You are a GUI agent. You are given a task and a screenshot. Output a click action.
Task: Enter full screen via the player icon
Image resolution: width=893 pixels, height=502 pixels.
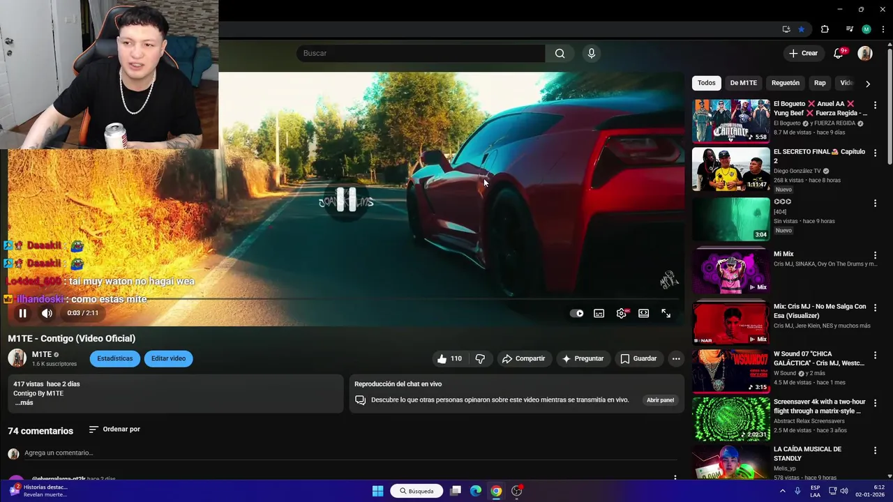point(666,314)
